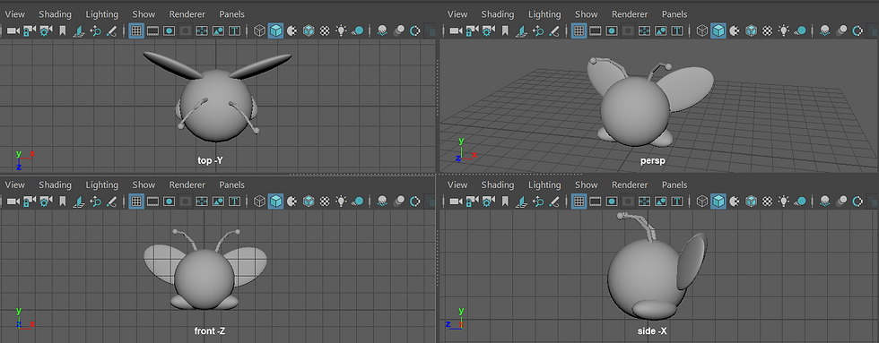Click Select Camera icon in side panel

[456, 201]
